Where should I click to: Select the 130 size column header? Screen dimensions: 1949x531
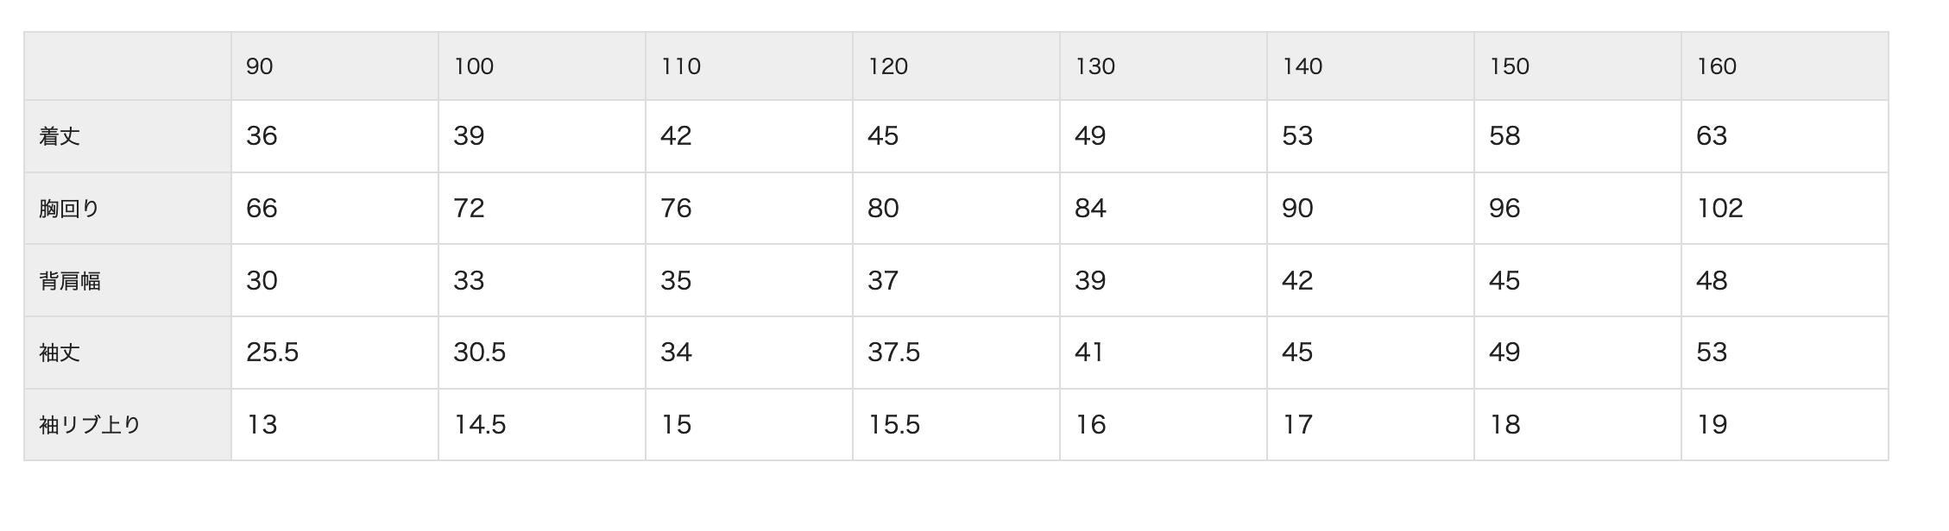tap(1164, 66)
